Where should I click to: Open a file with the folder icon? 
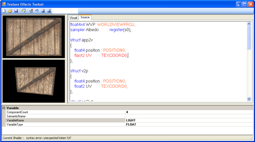[10, 11]
